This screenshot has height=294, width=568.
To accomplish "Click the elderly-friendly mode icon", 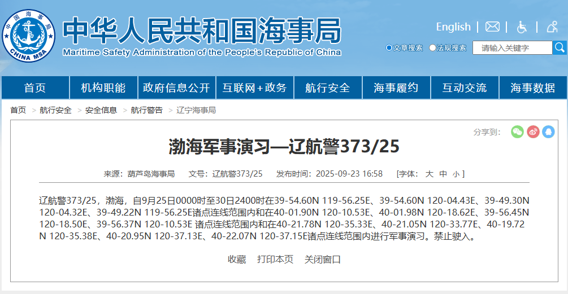I will [552, 27].
